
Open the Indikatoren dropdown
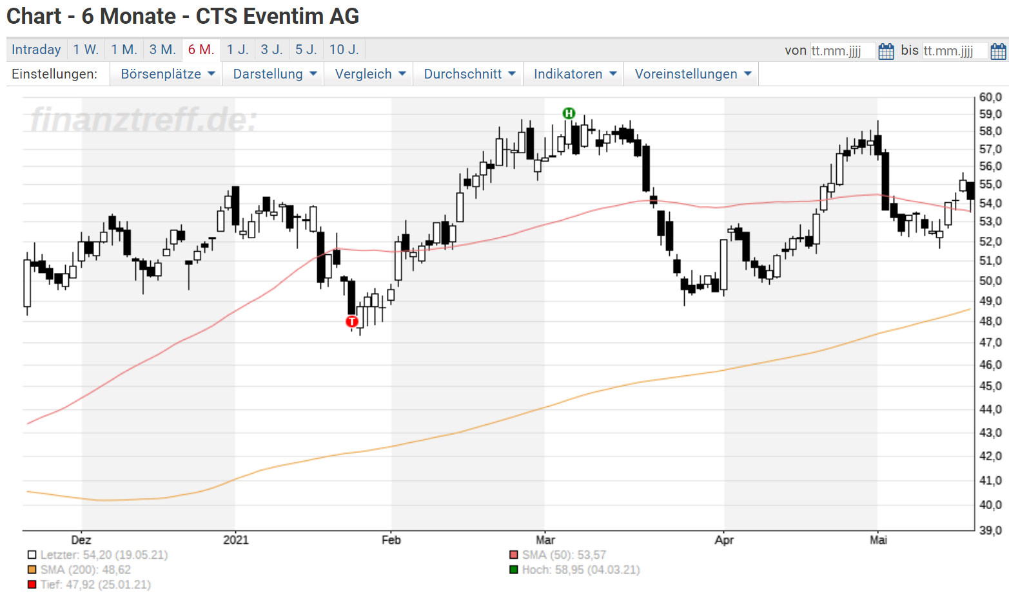click(x=574, y=74)
